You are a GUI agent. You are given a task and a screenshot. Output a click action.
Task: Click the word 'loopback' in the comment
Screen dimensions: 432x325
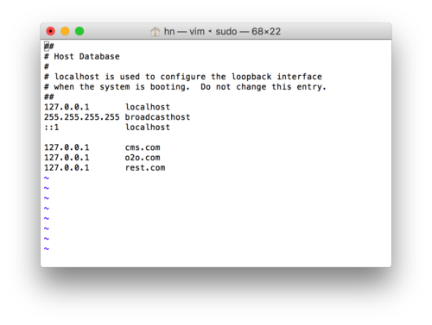click(x=251, y=77)
